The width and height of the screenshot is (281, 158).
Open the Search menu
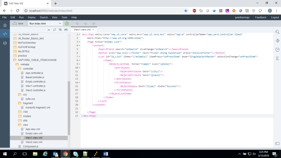(44, 17)
